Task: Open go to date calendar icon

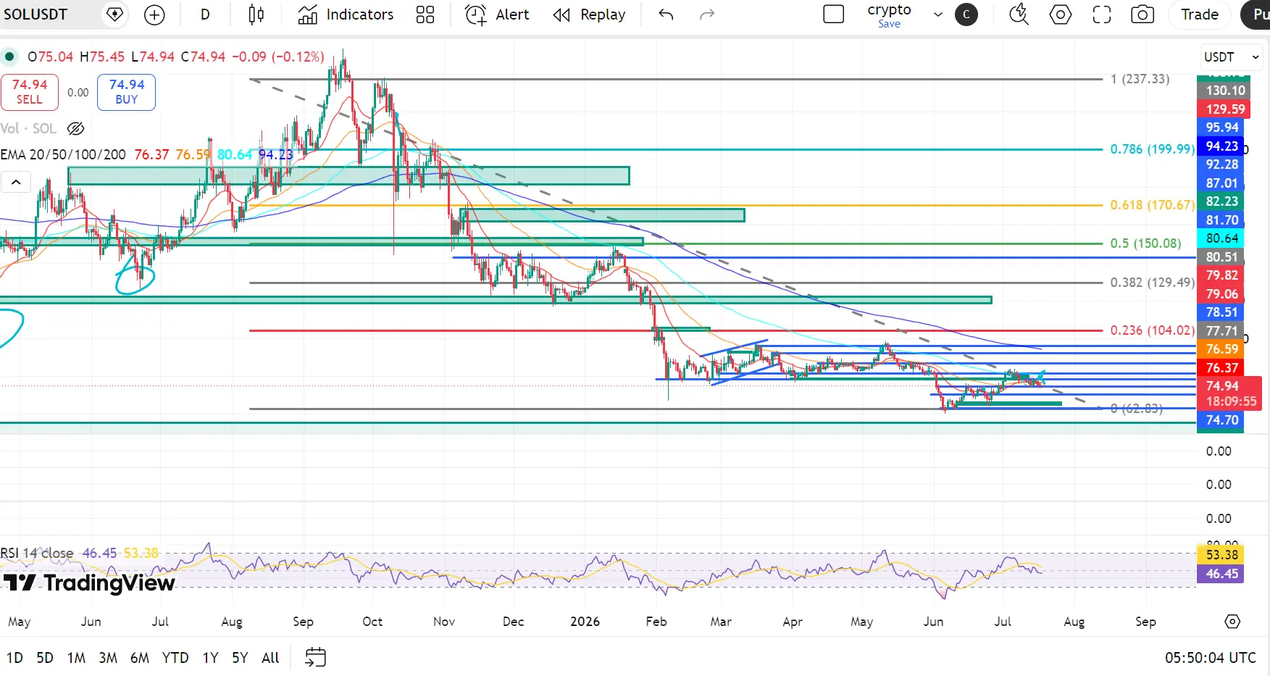Action: pyautogui.click(x=316, y=657)
